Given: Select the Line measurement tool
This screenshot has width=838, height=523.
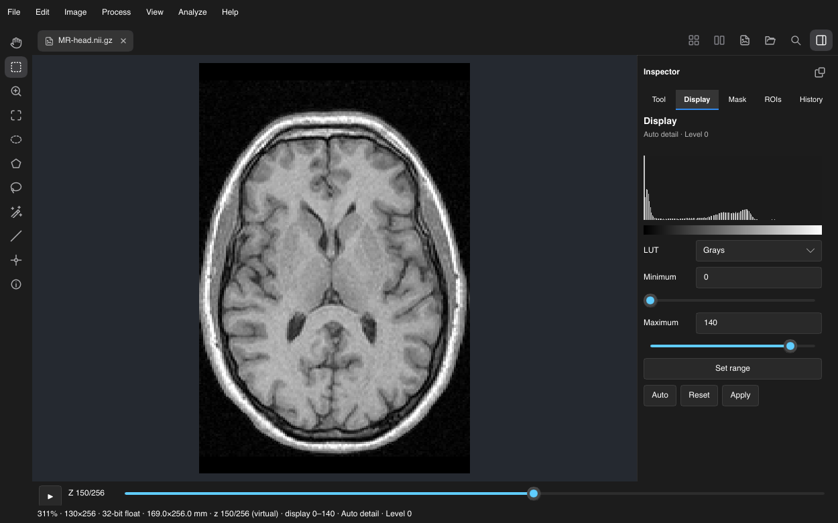Looking at the screenshot, I should pyautogui.click(x=16, y=236).
